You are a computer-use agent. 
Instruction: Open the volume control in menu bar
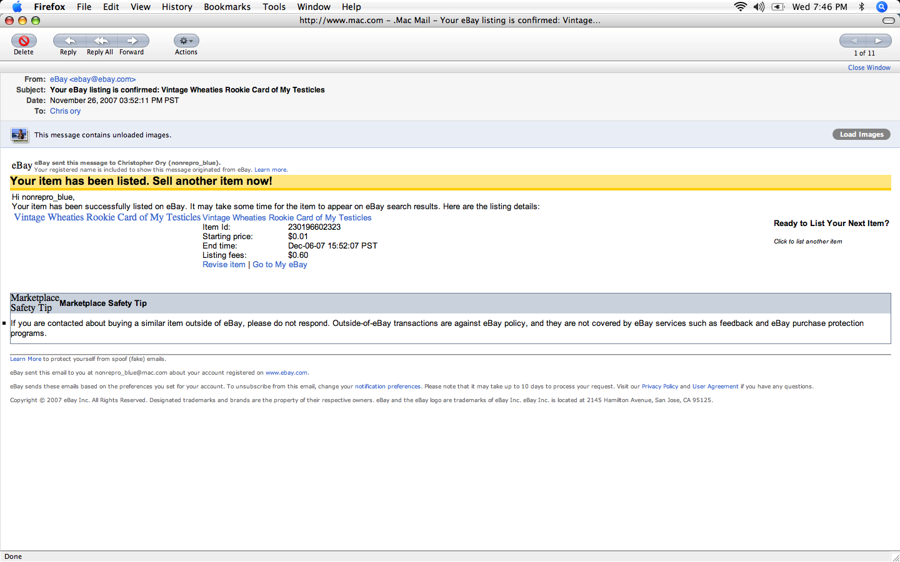click(759, 7)
